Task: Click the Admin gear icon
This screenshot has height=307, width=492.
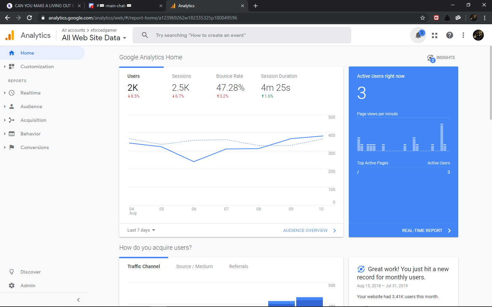Action: (12, 286)
